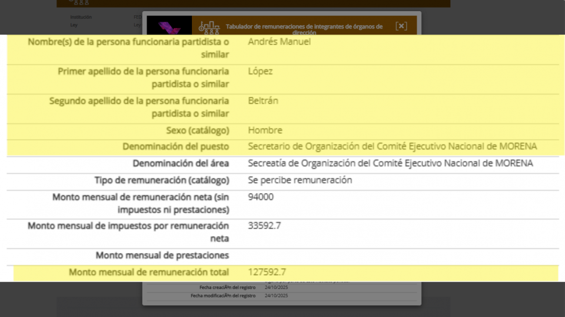Select the name value Andrés Manuel
The image size is (565, 317).
[279, 42]
